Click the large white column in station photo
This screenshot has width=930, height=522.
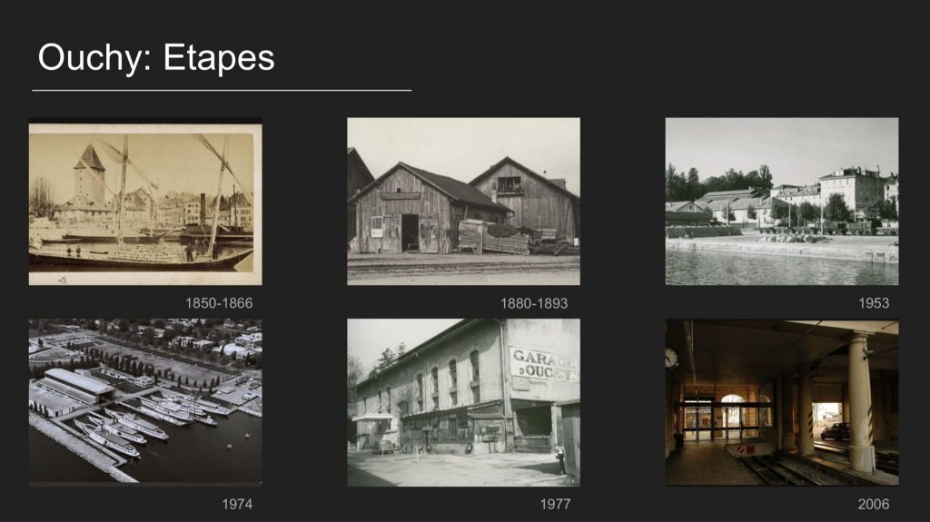[860, 399]
